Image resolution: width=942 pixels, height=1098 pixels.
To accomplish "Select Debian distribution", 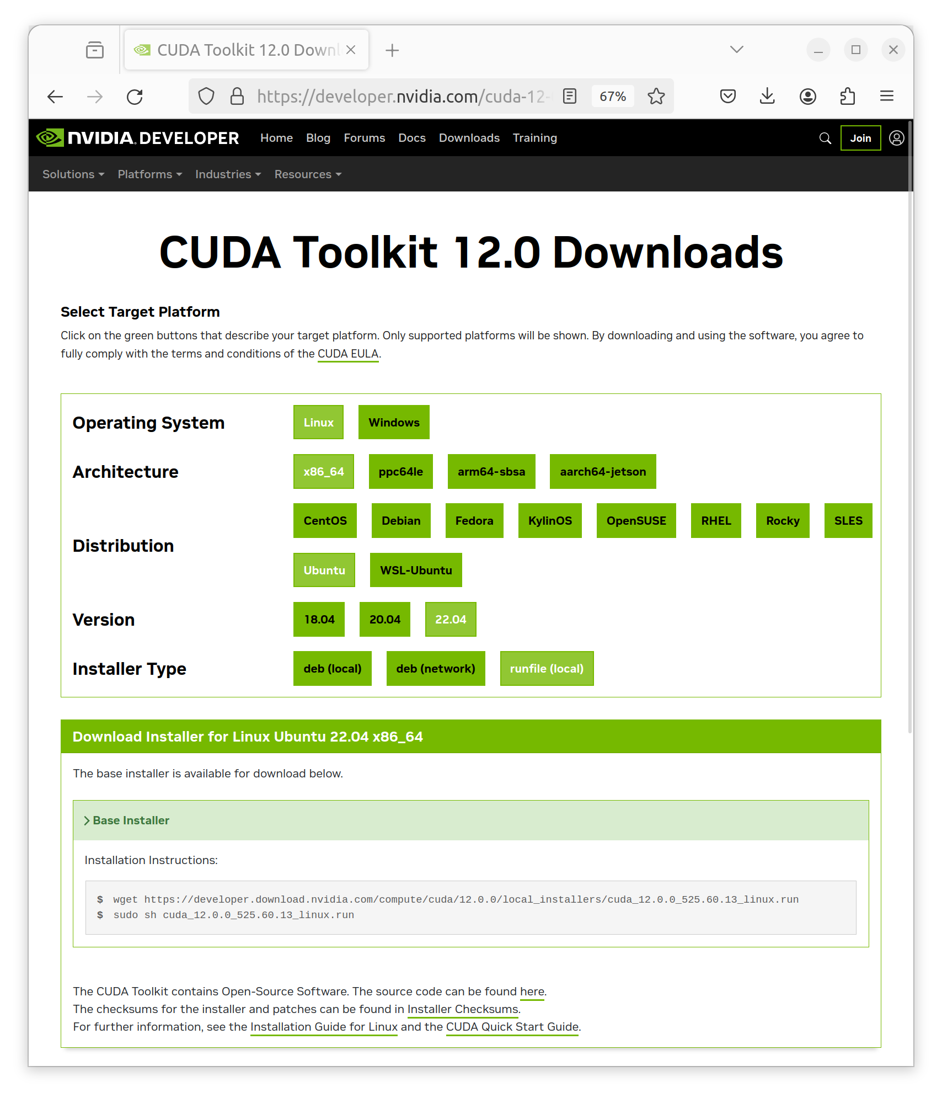I will coord(401,521).
